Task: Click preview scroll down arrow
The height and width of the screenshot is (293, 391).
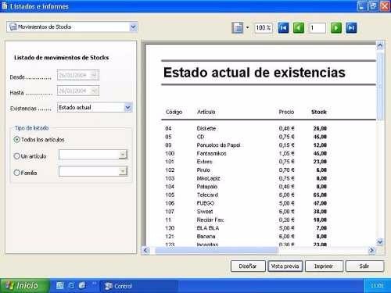Action: coord(380,242)
